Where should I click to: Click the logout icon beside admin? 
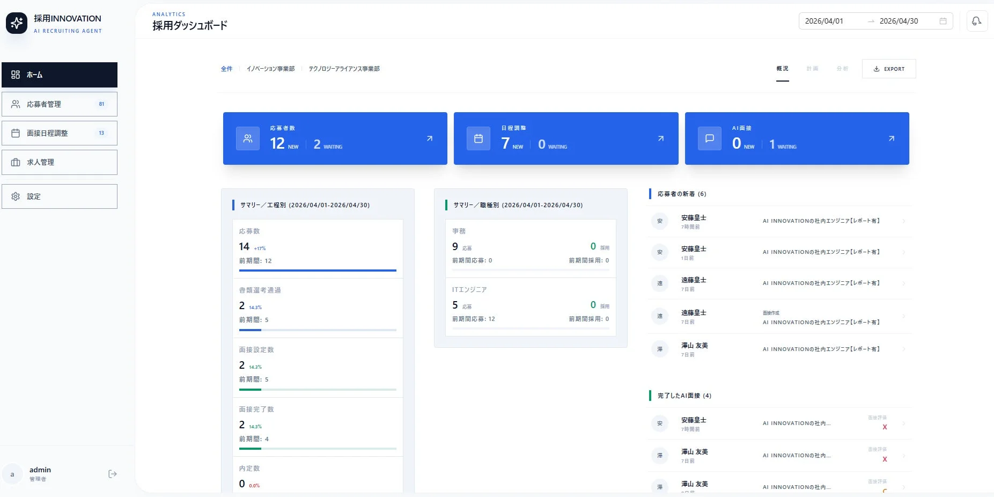[x=112, y=474]
